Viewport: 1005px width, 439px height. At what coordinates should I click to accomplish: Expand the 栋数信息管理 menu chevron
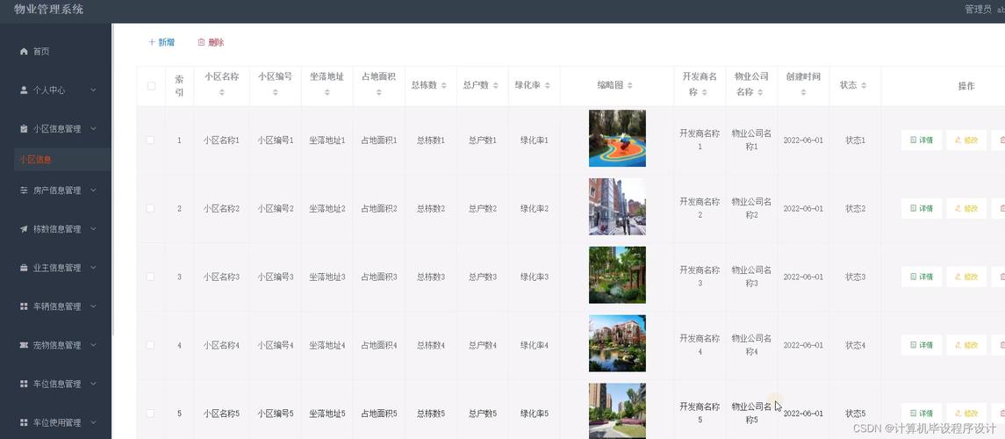93,229
